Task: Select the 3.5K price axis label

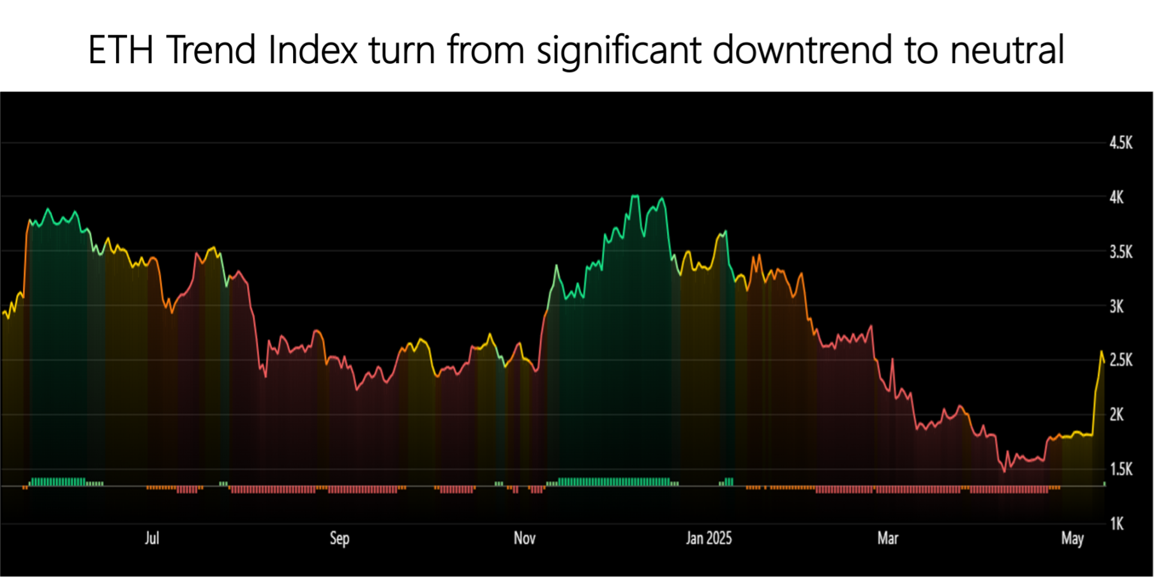Action: (1121, 252)
